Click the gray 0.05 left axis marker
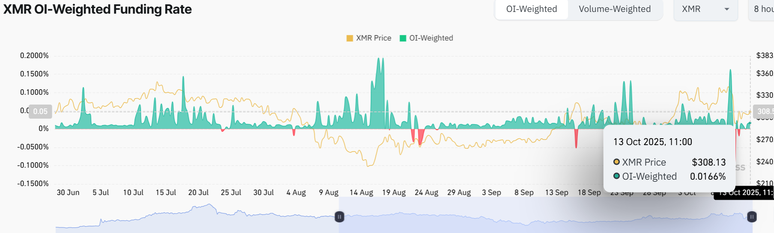774x233 pixels. pos(40,111)
